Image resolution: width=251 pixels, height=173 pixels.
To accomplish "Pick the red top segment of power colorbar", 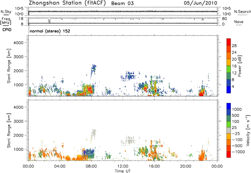I will coord(229,42).
